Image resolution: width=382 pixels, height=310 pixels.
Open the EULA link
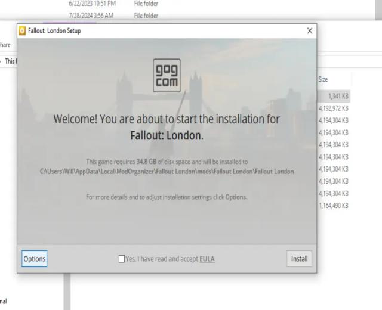pos(207,259)
